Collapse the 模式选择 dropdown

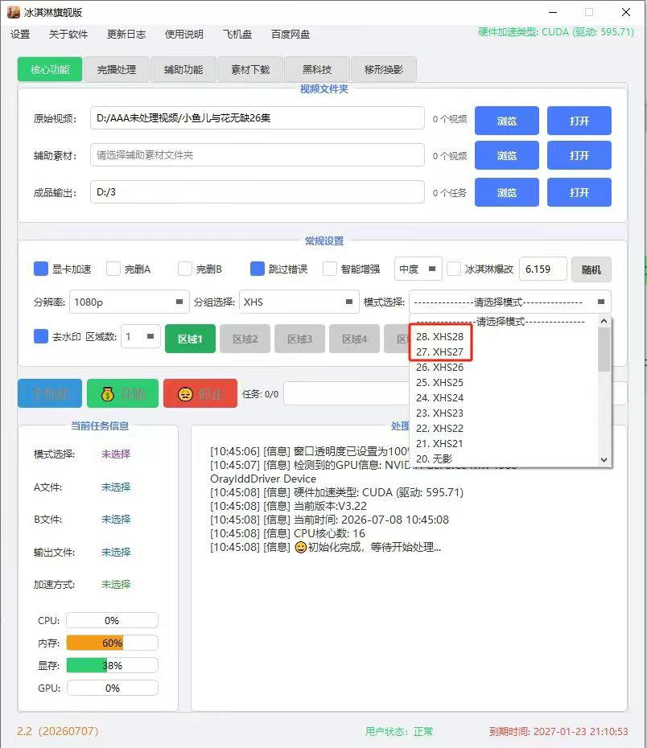pyautogui.click(x=510, y=302)
